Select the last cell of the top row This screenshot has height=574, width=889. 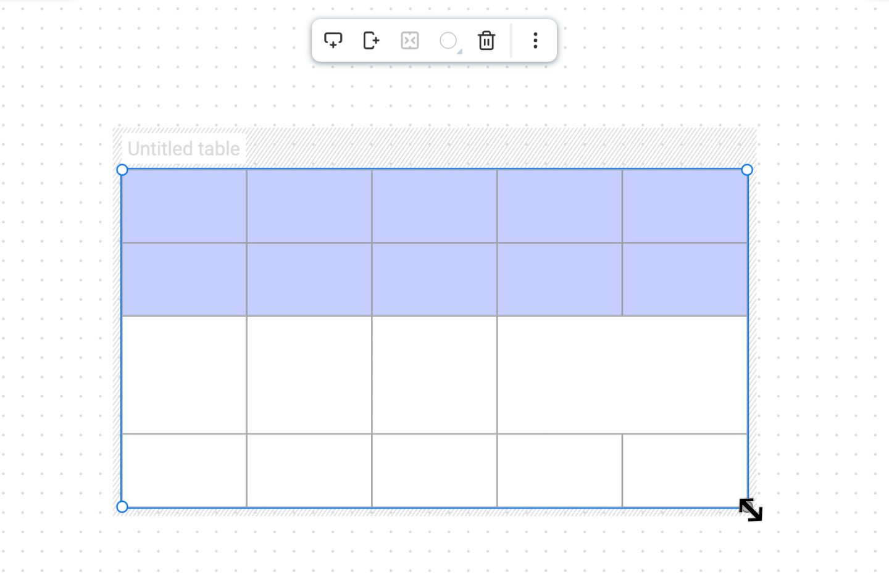coord(685,206)
